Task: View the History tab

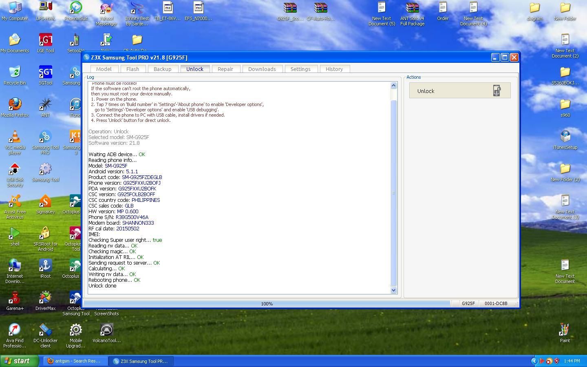Action: [334, 69]
